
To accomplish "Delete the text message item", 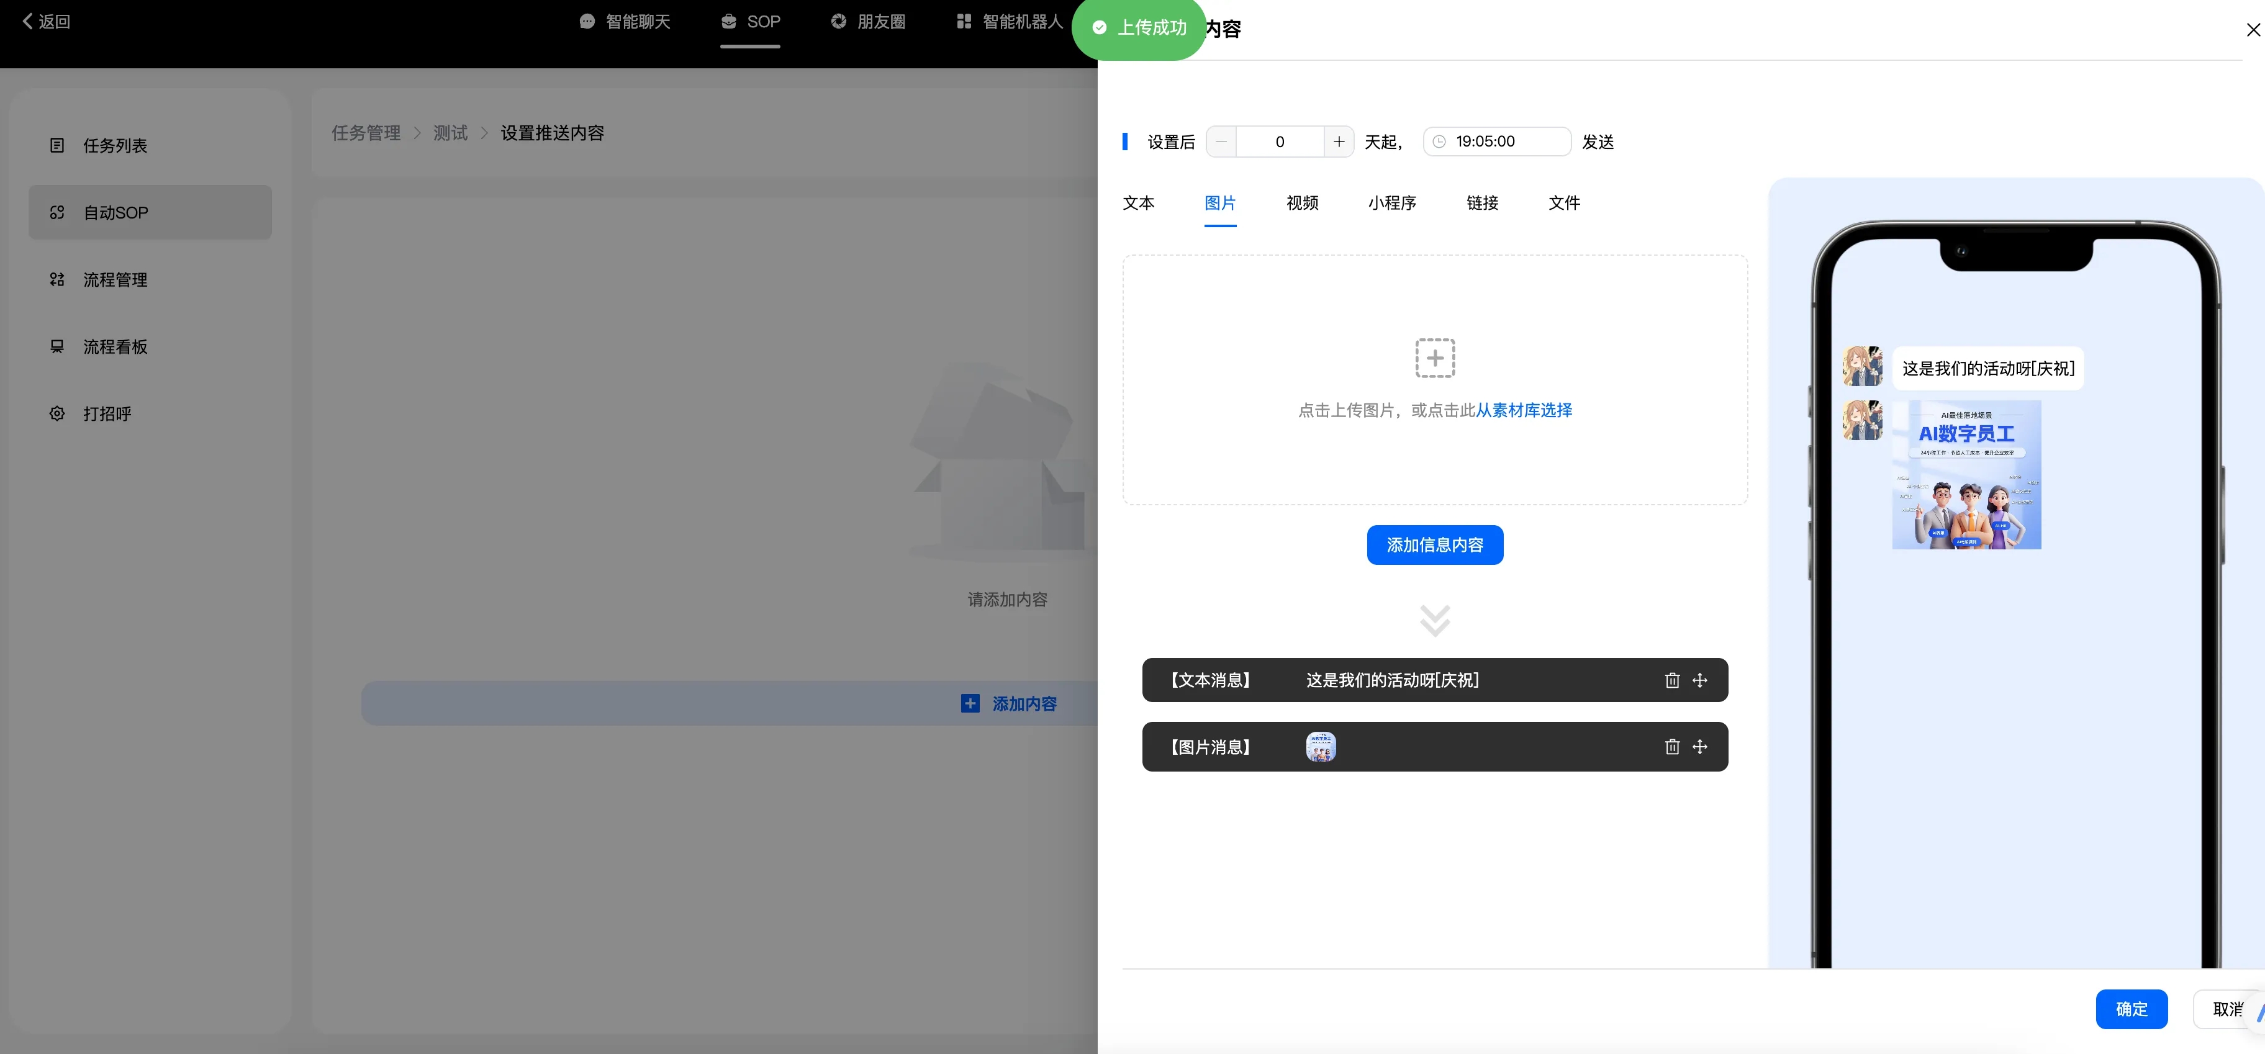I will [1671, 680].
